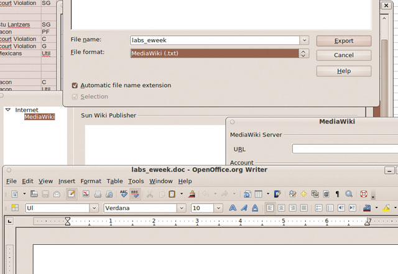Insert a table using the Table icon
Image resolution: width=398 pixels, height=274 pixels.
click(x=259, y=194)
